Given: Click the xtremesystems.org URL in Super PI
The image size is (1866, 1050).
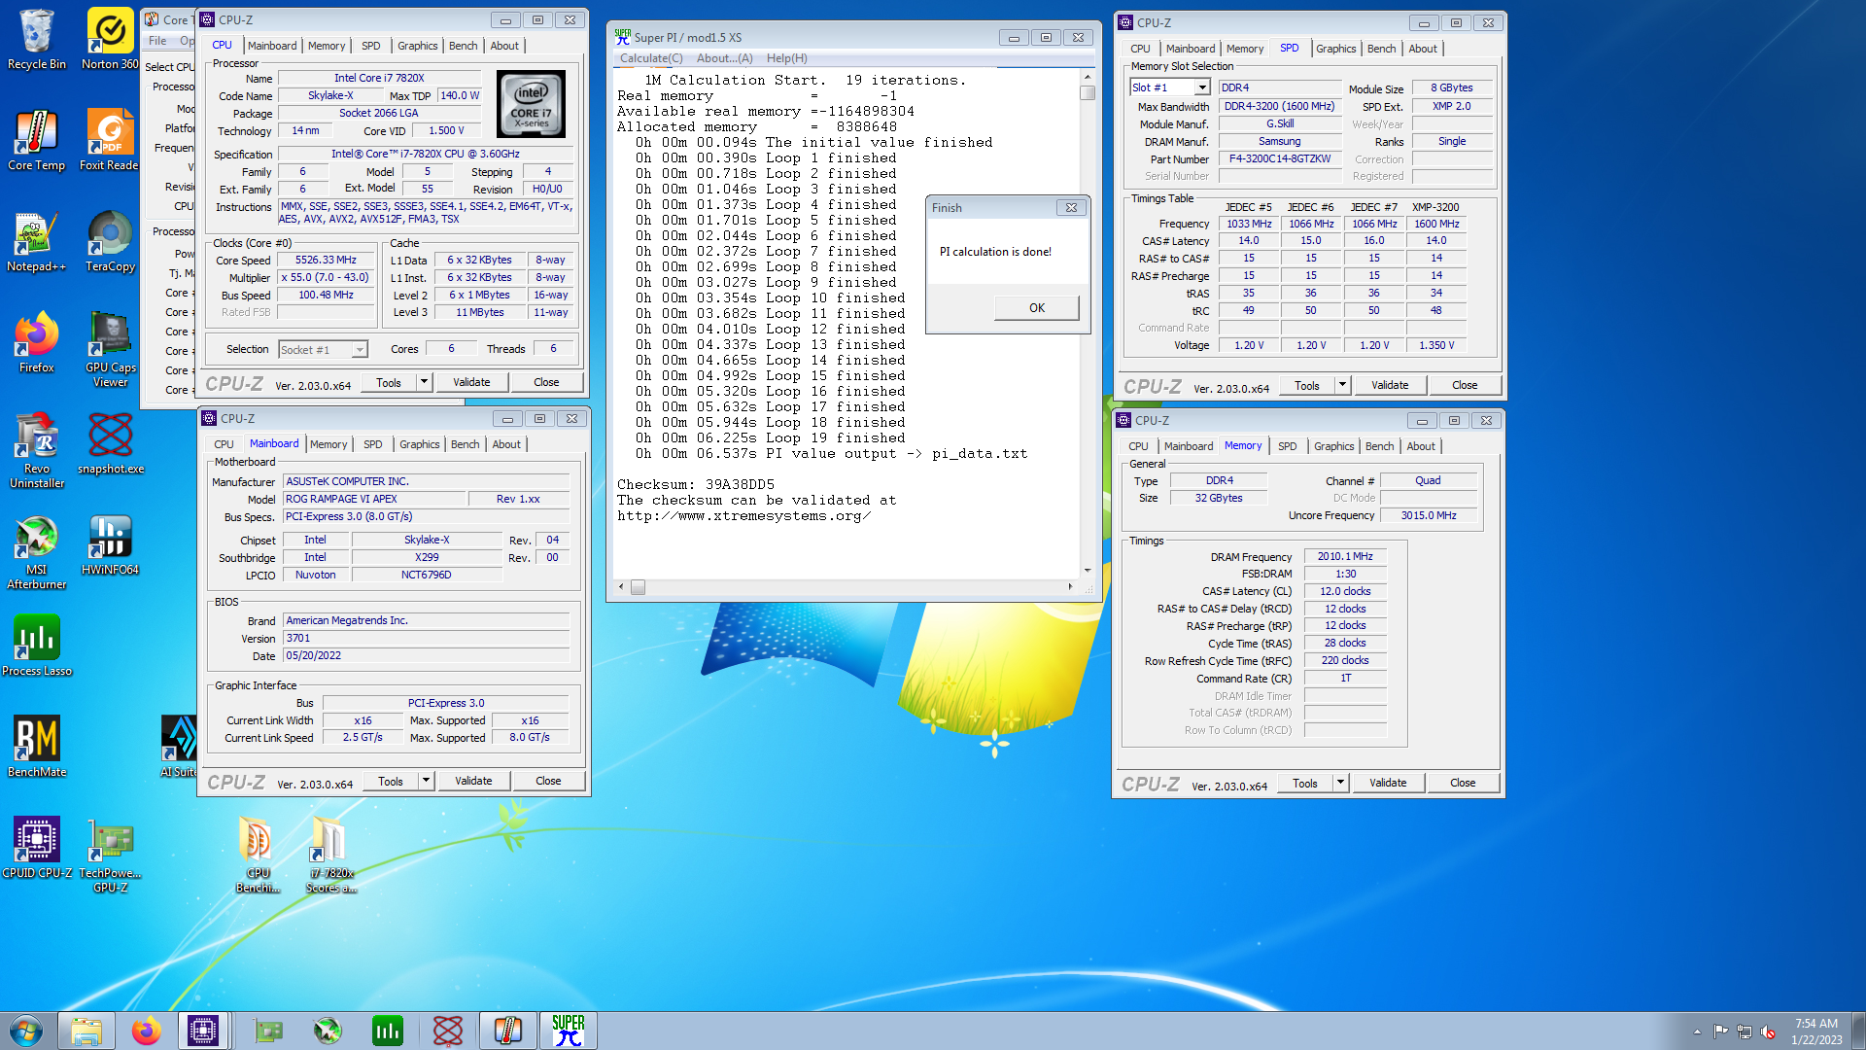Looking at the screenshot, I should pyautogui.click(x=743, y=515).
